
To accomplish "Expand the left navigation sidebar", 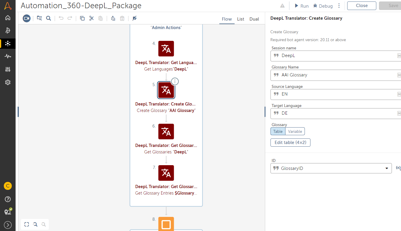I will 8,225.
